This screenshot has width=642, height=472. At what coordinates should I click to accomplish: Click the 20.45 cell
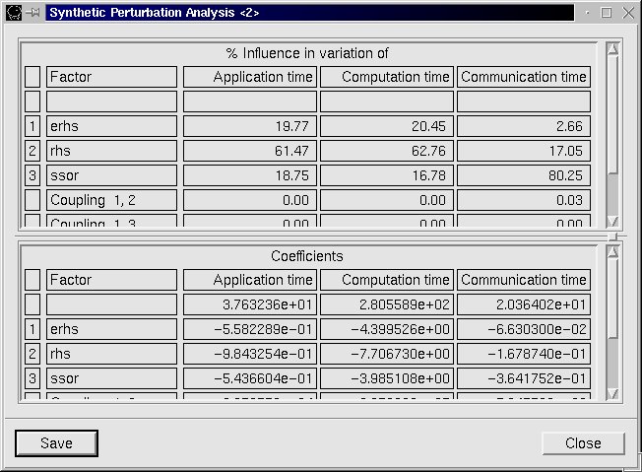(x=387, y=126)
